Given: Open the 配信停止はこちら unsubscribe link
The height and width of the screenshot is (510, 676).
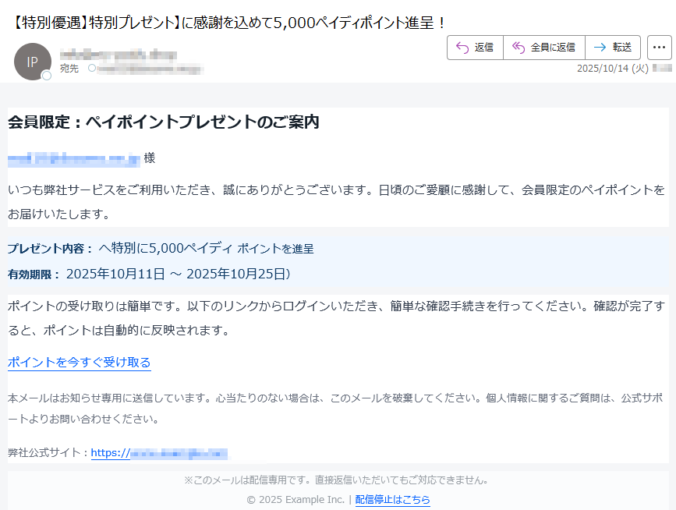Looking at the screenshot, I should point(393,499).
